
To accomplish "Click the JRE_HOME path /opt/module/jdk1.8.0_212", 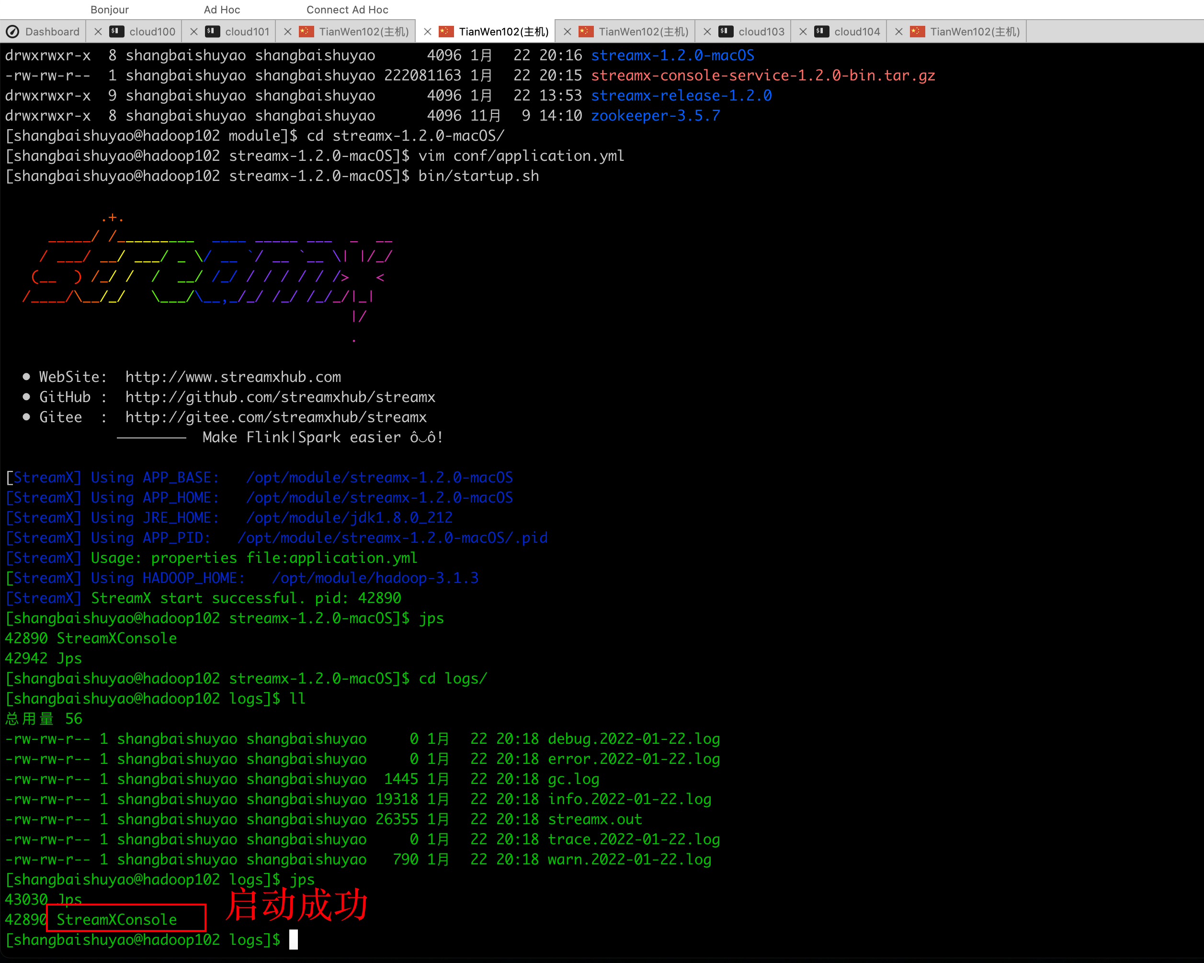I will coord(349,517).
